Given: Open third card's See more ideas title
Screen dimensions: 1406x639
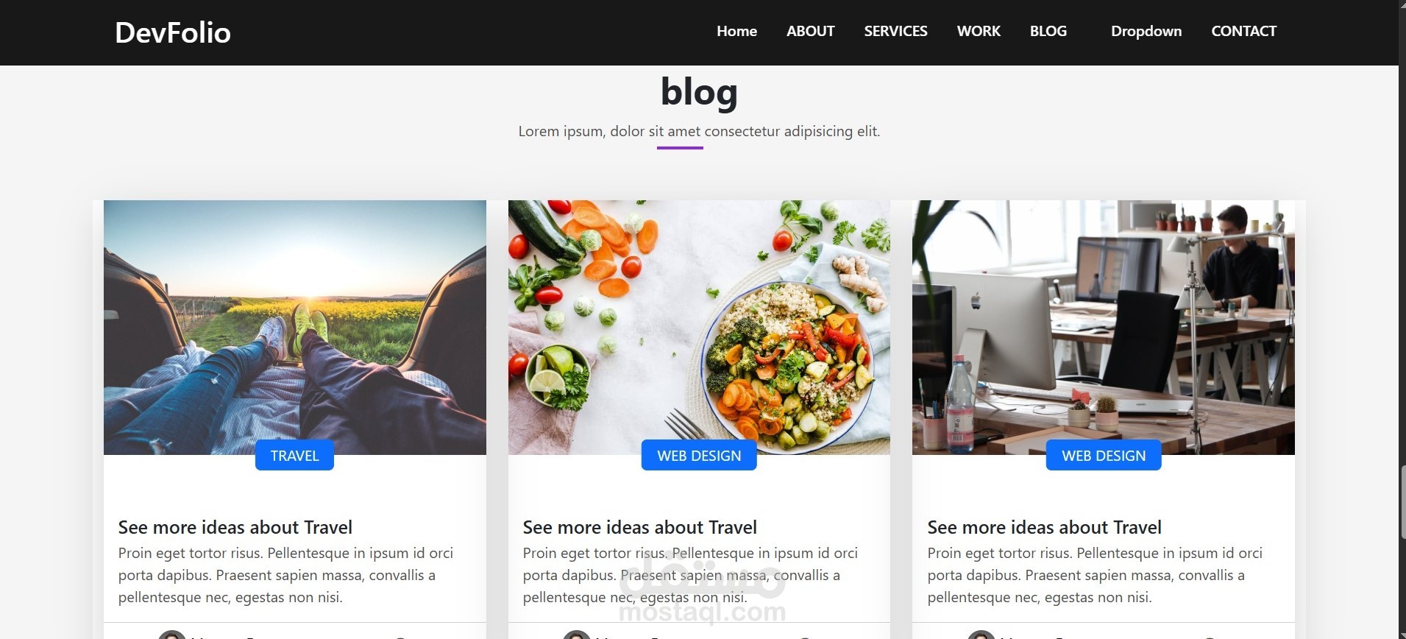Looking at the screenshot, I should click(1045, 527).
